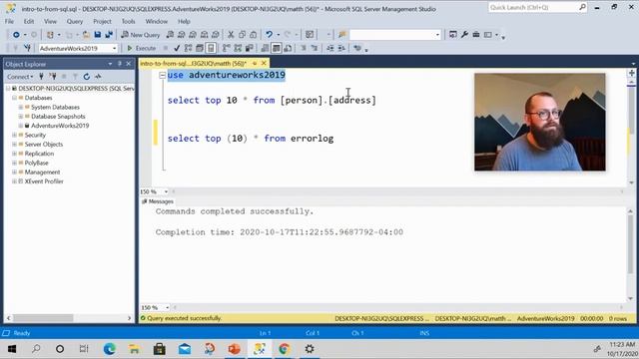Toggle IntelliSense enabled button

click(x=211, y=48)
